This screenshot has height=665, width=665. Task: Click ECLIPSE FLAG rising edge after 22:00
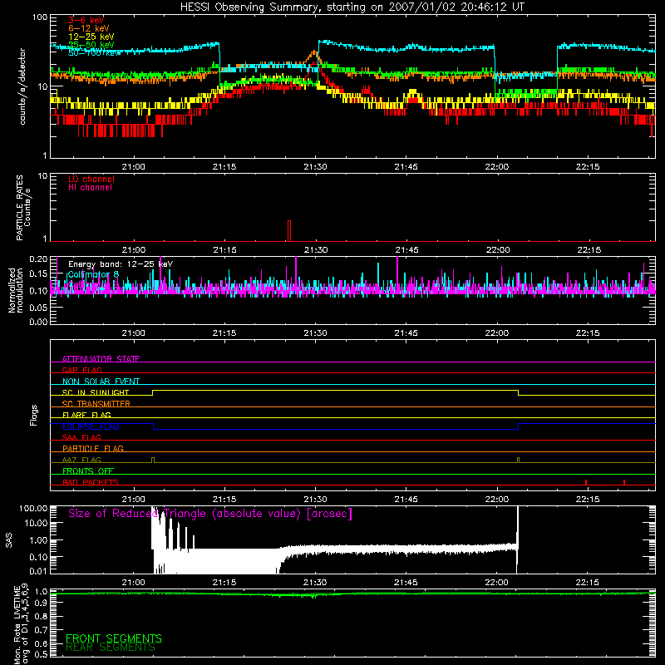pos(518,426)
